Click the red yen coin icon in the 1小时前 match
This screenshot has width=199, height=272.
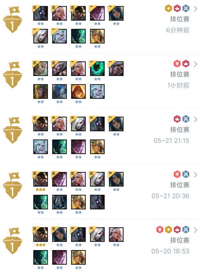[177, 64]
